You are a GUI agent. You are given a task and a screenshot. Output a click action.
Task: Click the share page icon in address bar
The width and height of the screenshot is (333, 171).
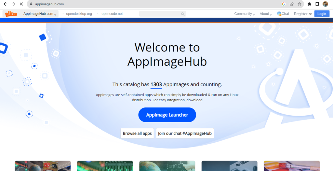click(292, 4)
